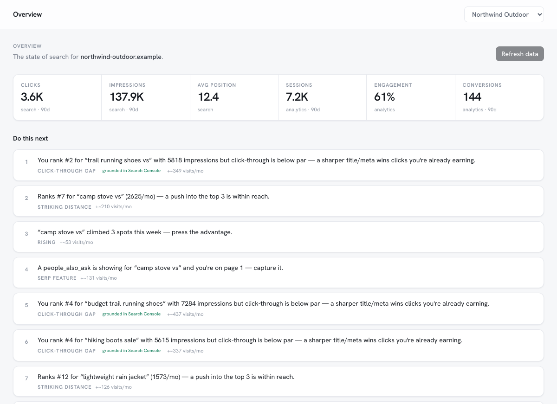This screenshot has height=404, width=557.
Task: Click the STRIKING DISTANCE tag on item 2
Action: click(65, 207)
